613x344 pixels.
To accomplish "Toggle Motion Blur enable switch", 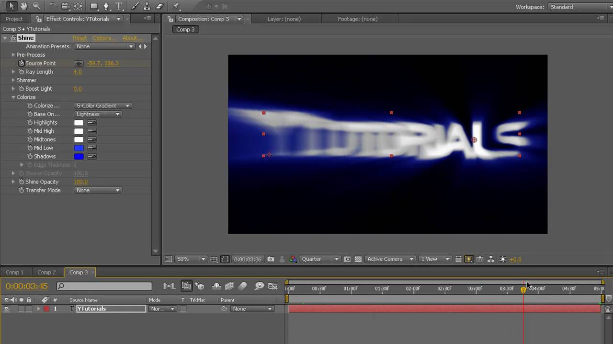I will coord(243,286).
